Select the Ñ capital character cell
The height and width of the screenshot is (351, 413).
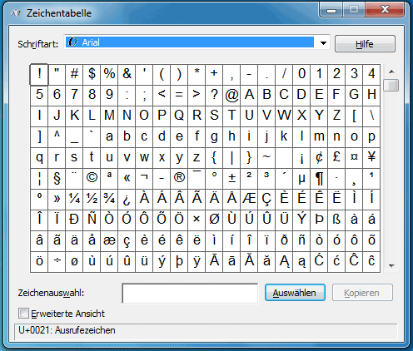click(92, 220)
